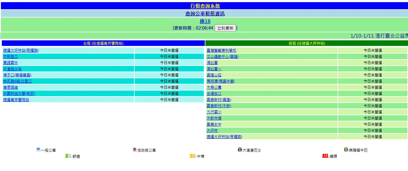Screen dimensions: 408x171
Task: Select the 去程 (往捷運萬芳醫院站) header
Action: (103, 43)
